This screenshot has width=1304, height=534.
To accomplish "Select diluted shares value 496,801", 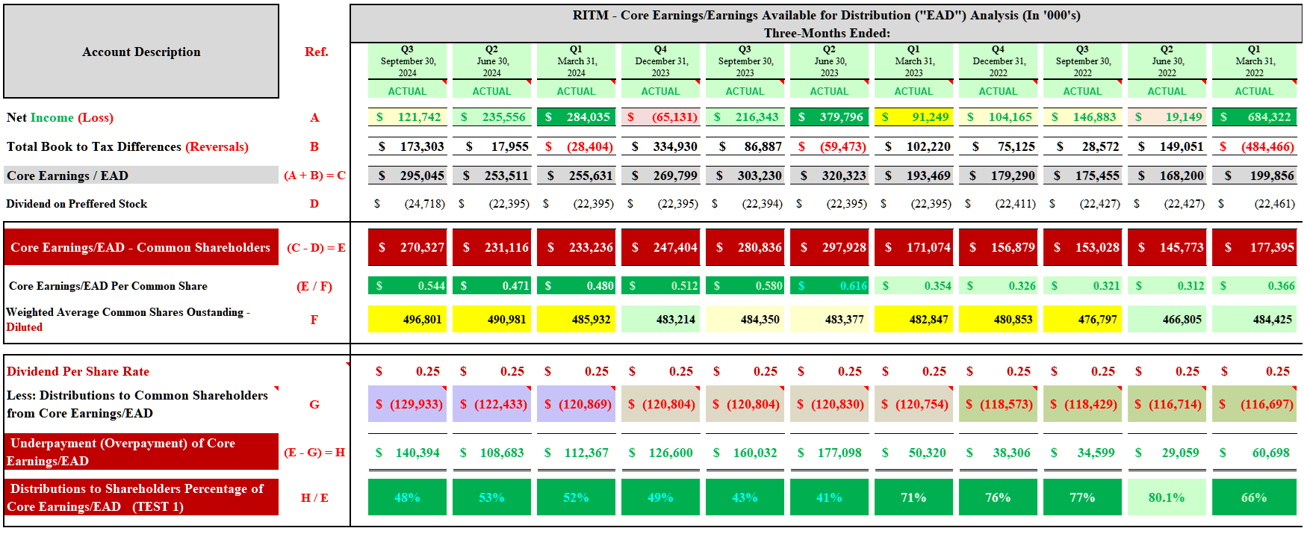I will click(407, 319).
